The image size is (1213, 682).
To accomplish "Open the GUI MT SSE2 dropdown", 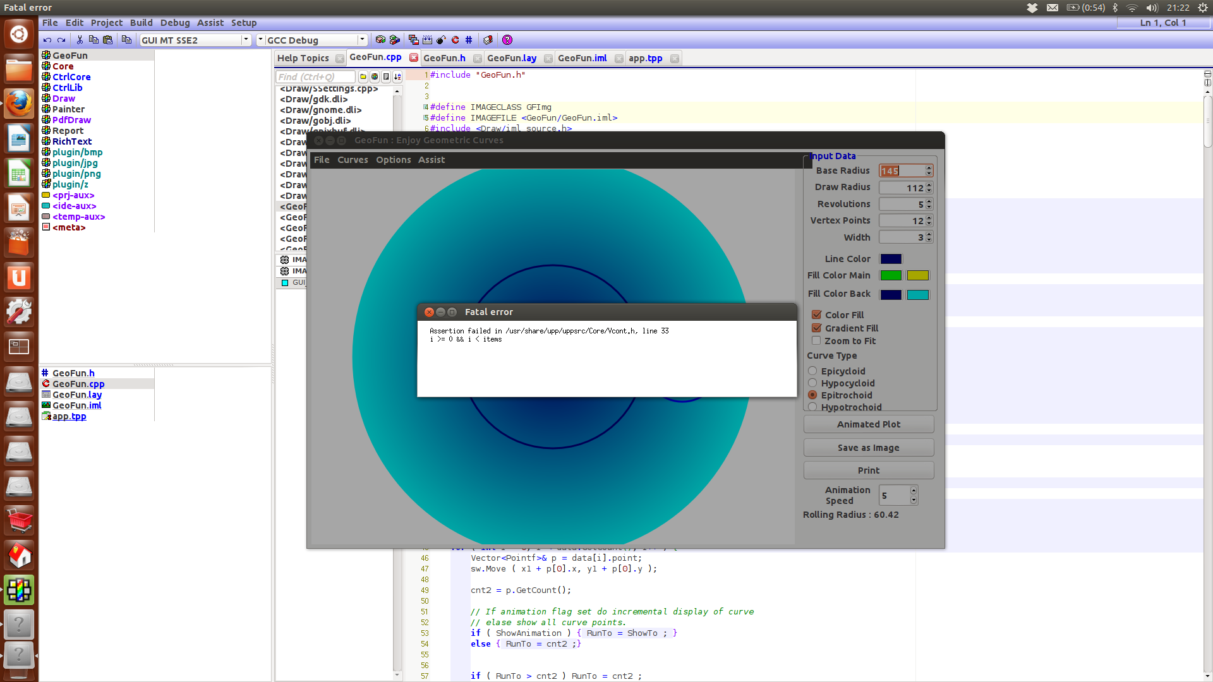I will click(246, 40).
